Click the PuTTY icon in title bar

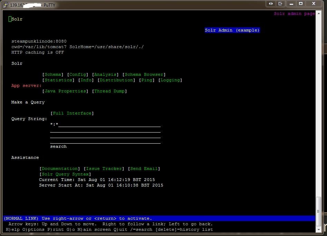6,5
